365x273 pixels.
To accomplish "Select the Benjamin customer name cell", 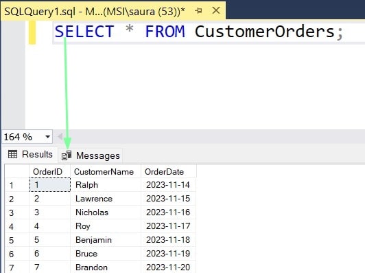I will point(106,240).
